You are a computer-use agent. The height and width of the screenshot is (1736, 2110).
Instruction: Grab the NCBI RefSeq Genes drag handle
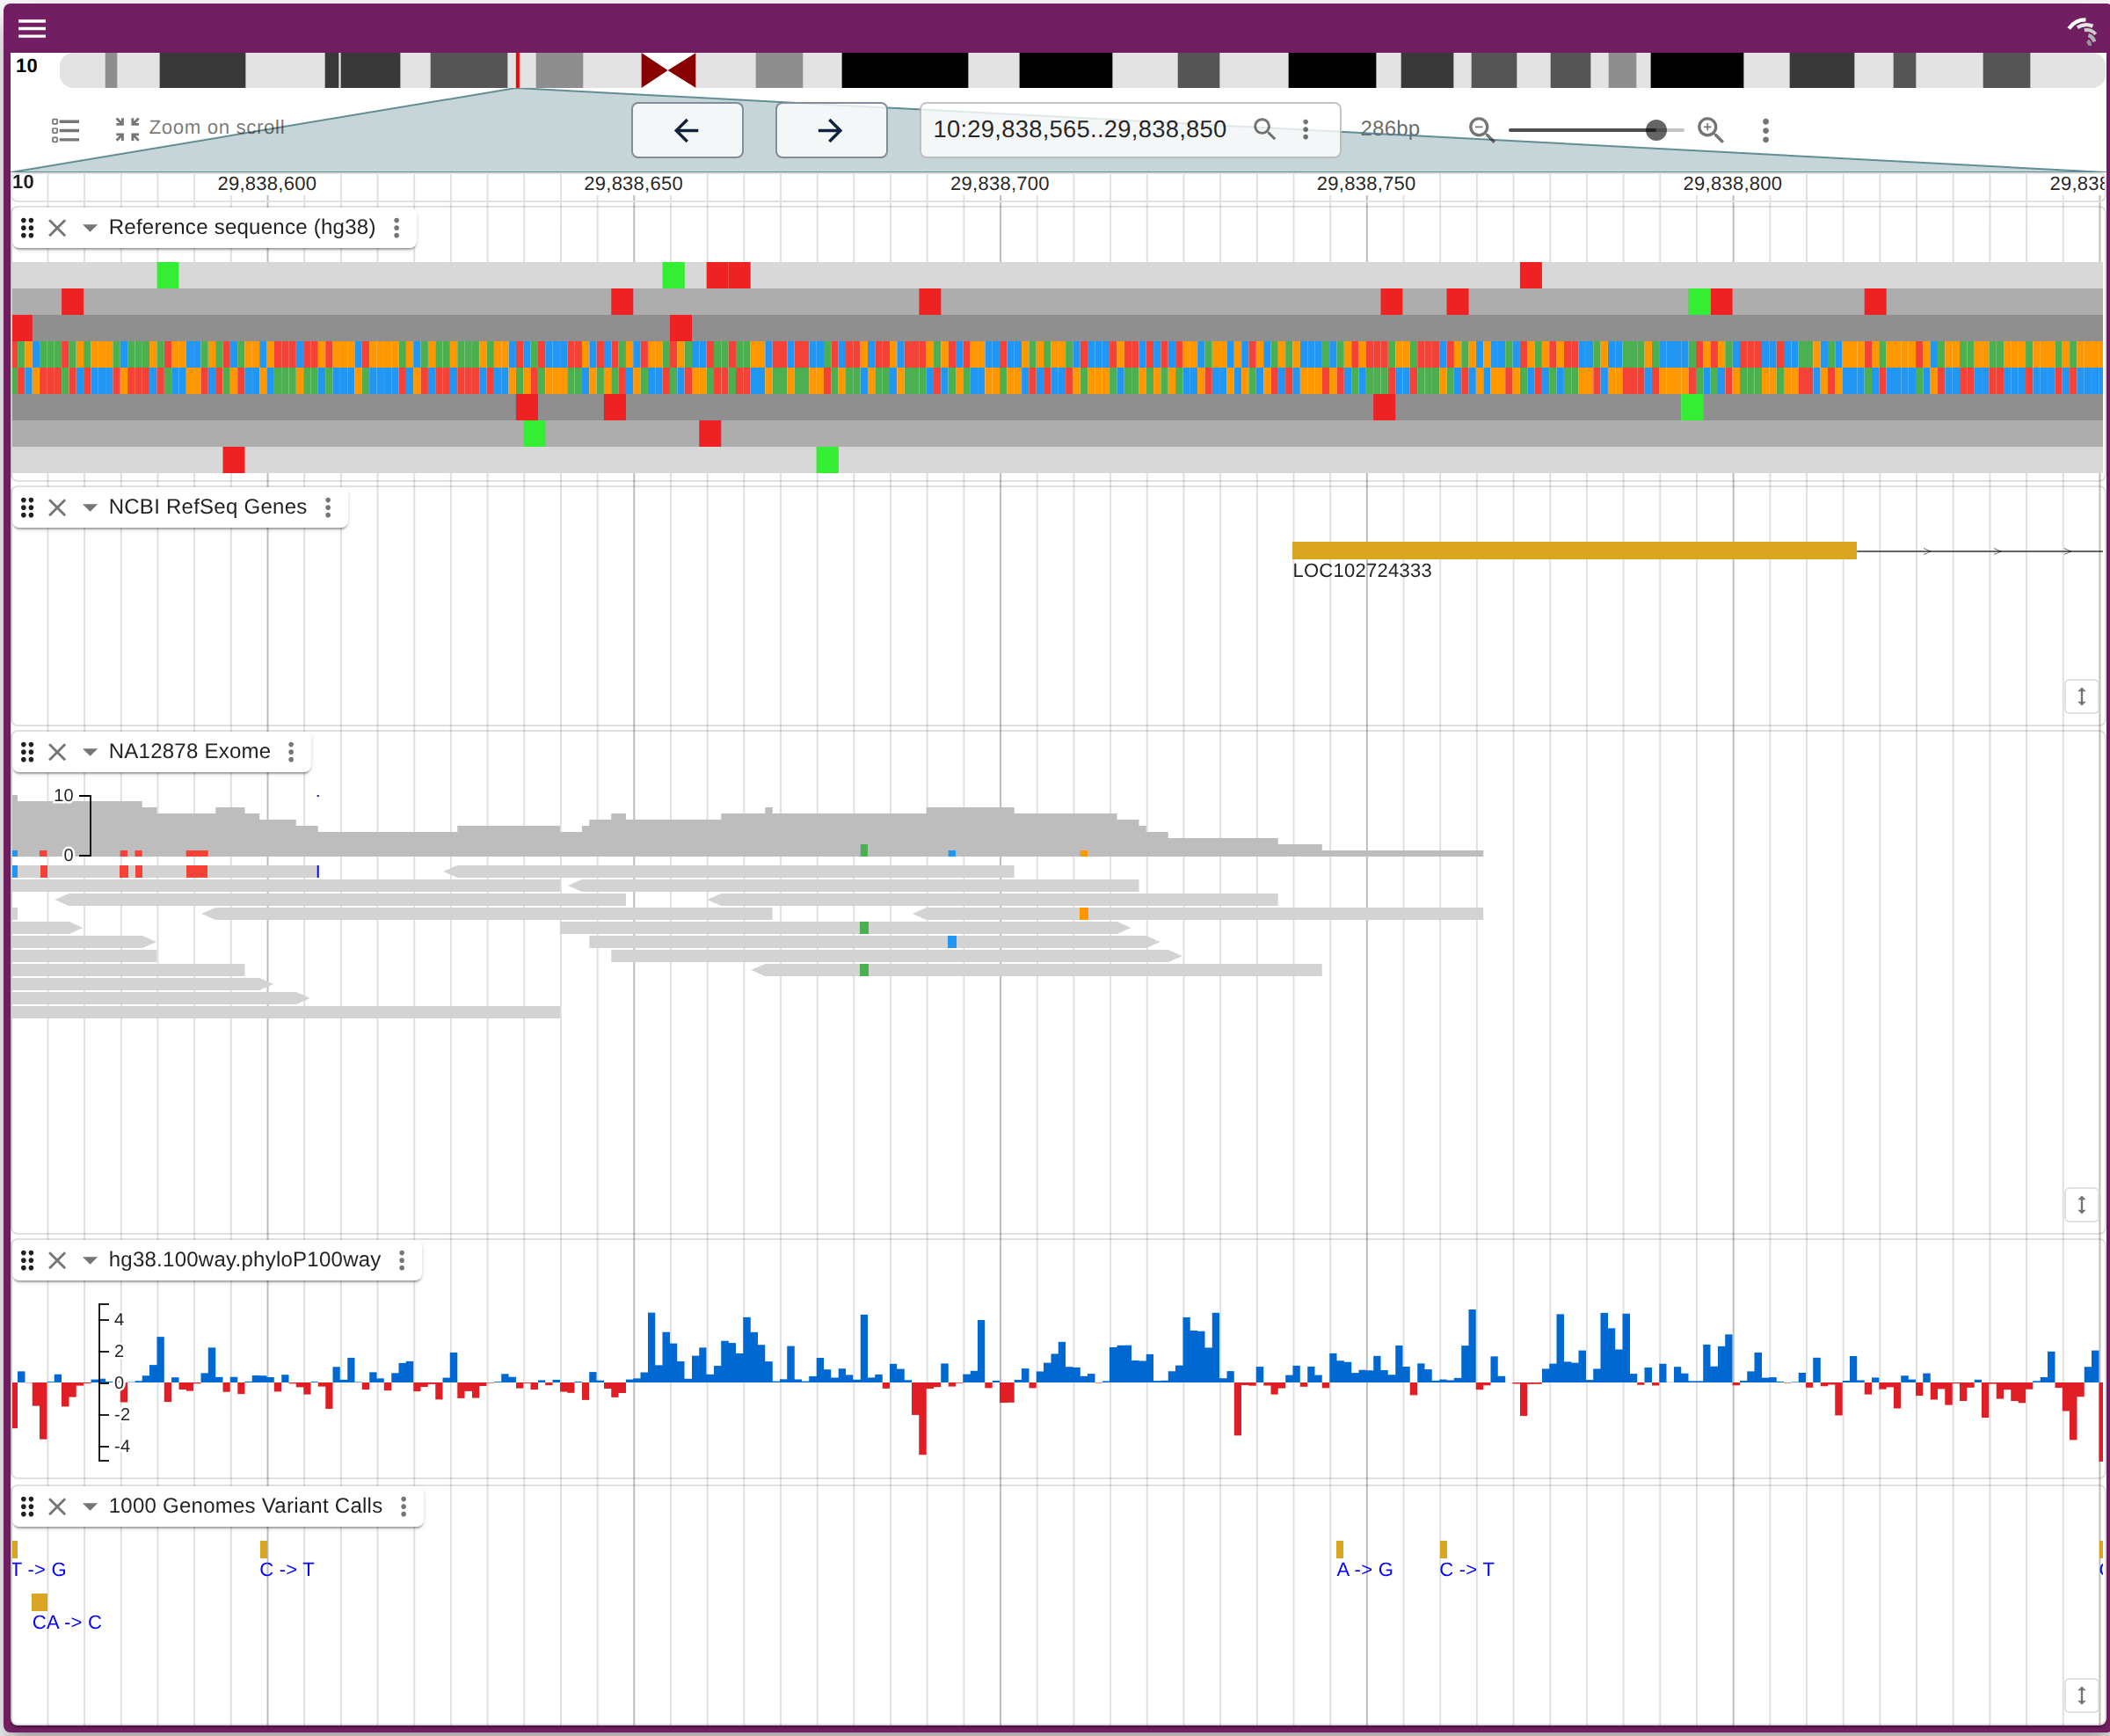[x=28, y=508]
